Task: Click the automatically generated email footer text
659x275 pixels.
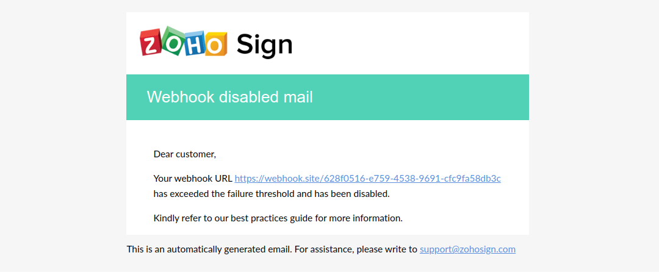Action: [x=229, y=249]
